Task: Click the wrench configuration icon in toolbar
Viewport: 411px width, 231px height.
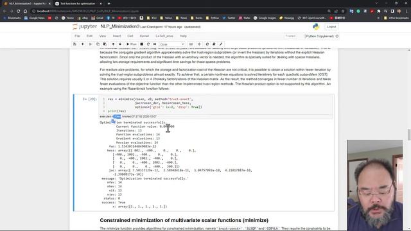Action: pyautogui.click(x=221, y=44)
